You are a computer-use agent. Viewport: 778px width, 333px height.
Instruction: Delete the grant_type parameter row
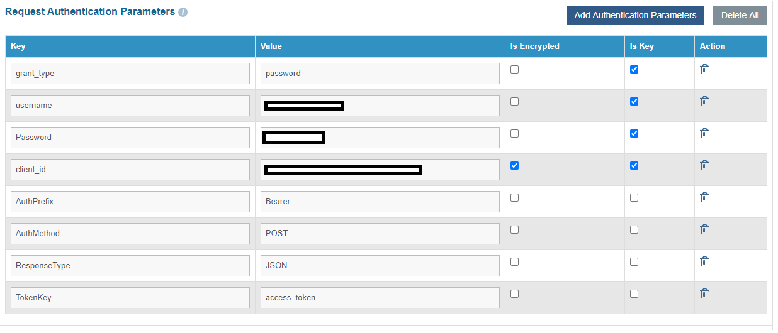point(704,69)
